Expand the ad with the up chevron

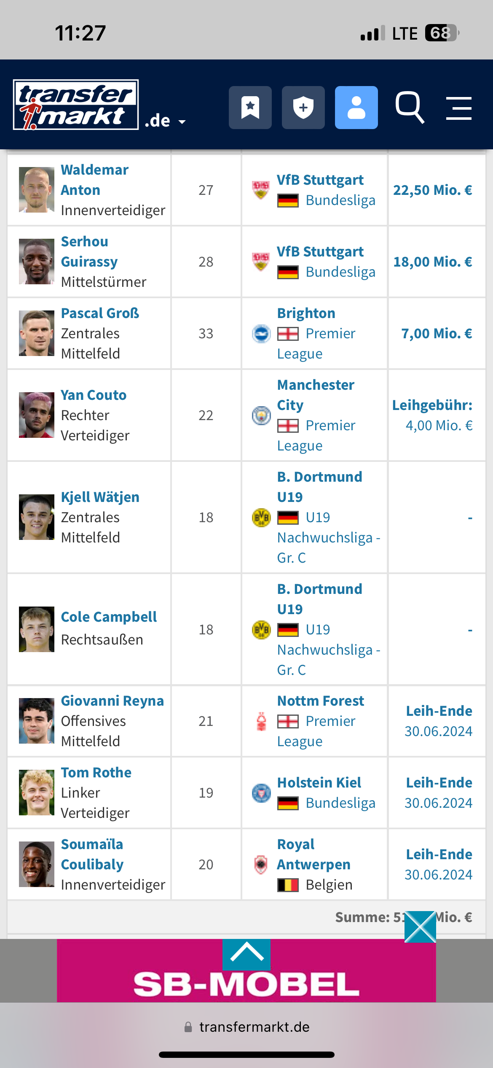tap(246, 954)
